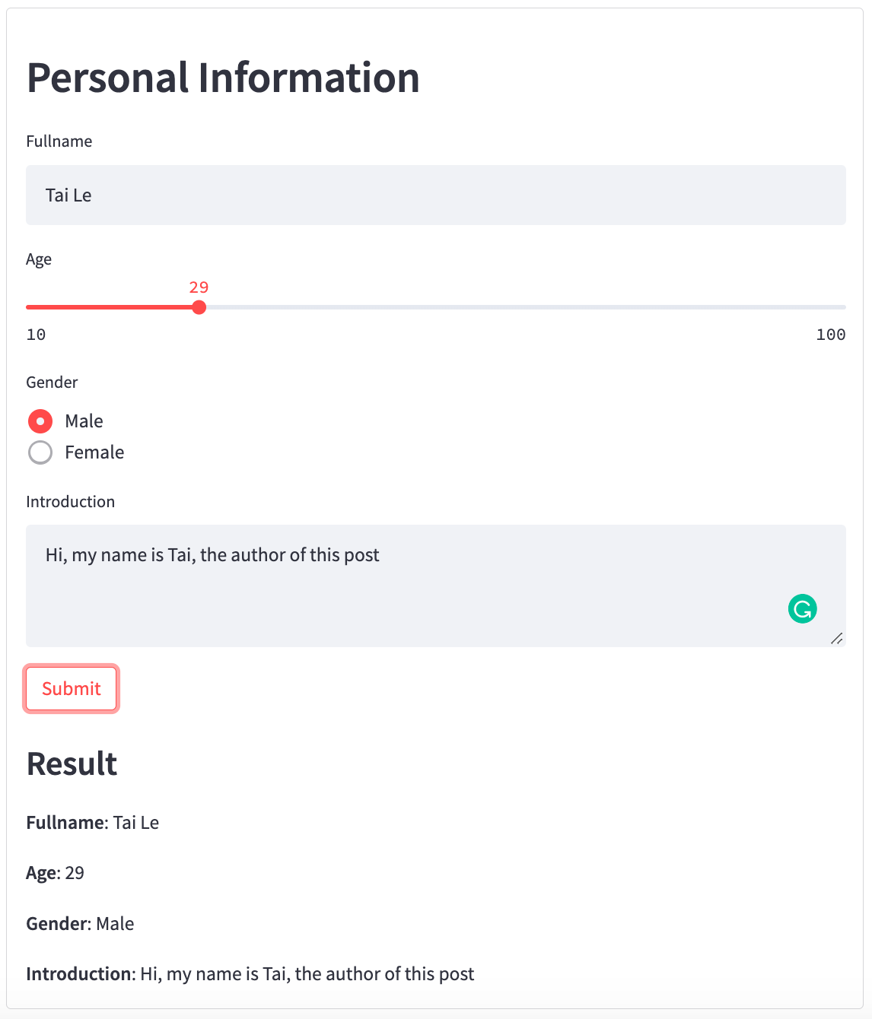This screenshot has width=872, height=1019.
Task: Click the Fullname result line
Action: click(x=93, y=823)
